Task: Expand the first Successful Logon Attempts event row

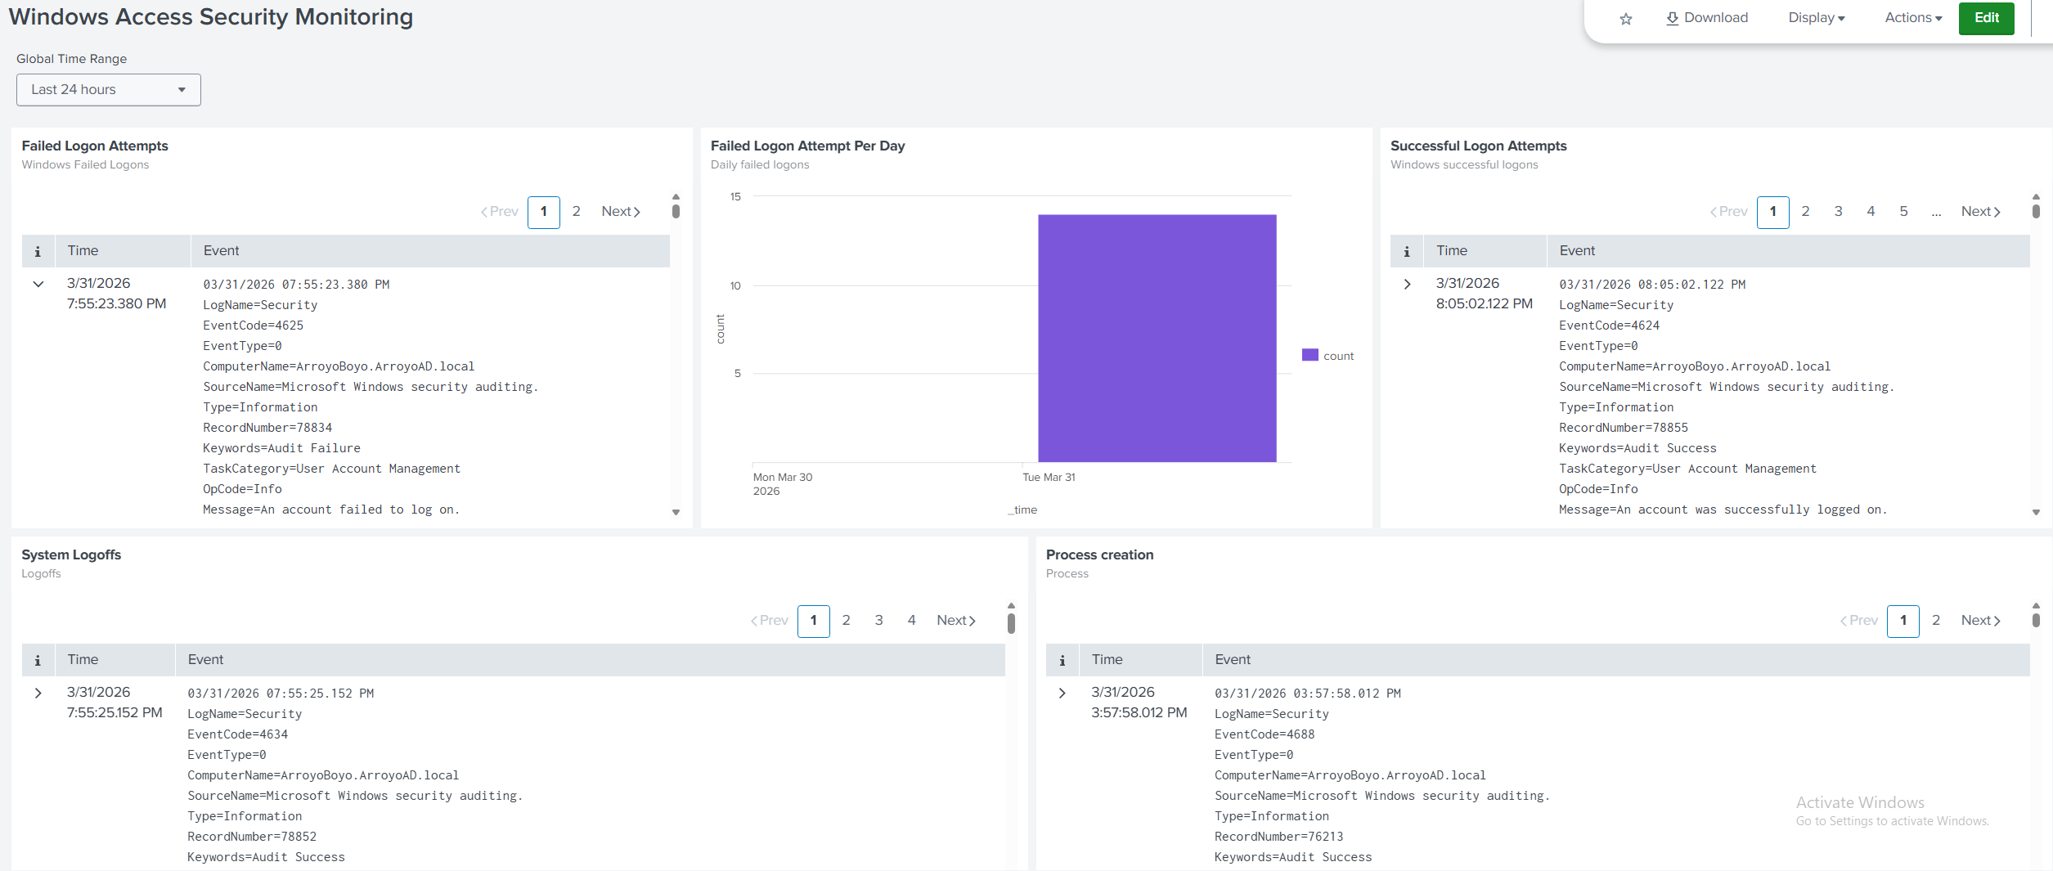Action: click(1407, 284)
